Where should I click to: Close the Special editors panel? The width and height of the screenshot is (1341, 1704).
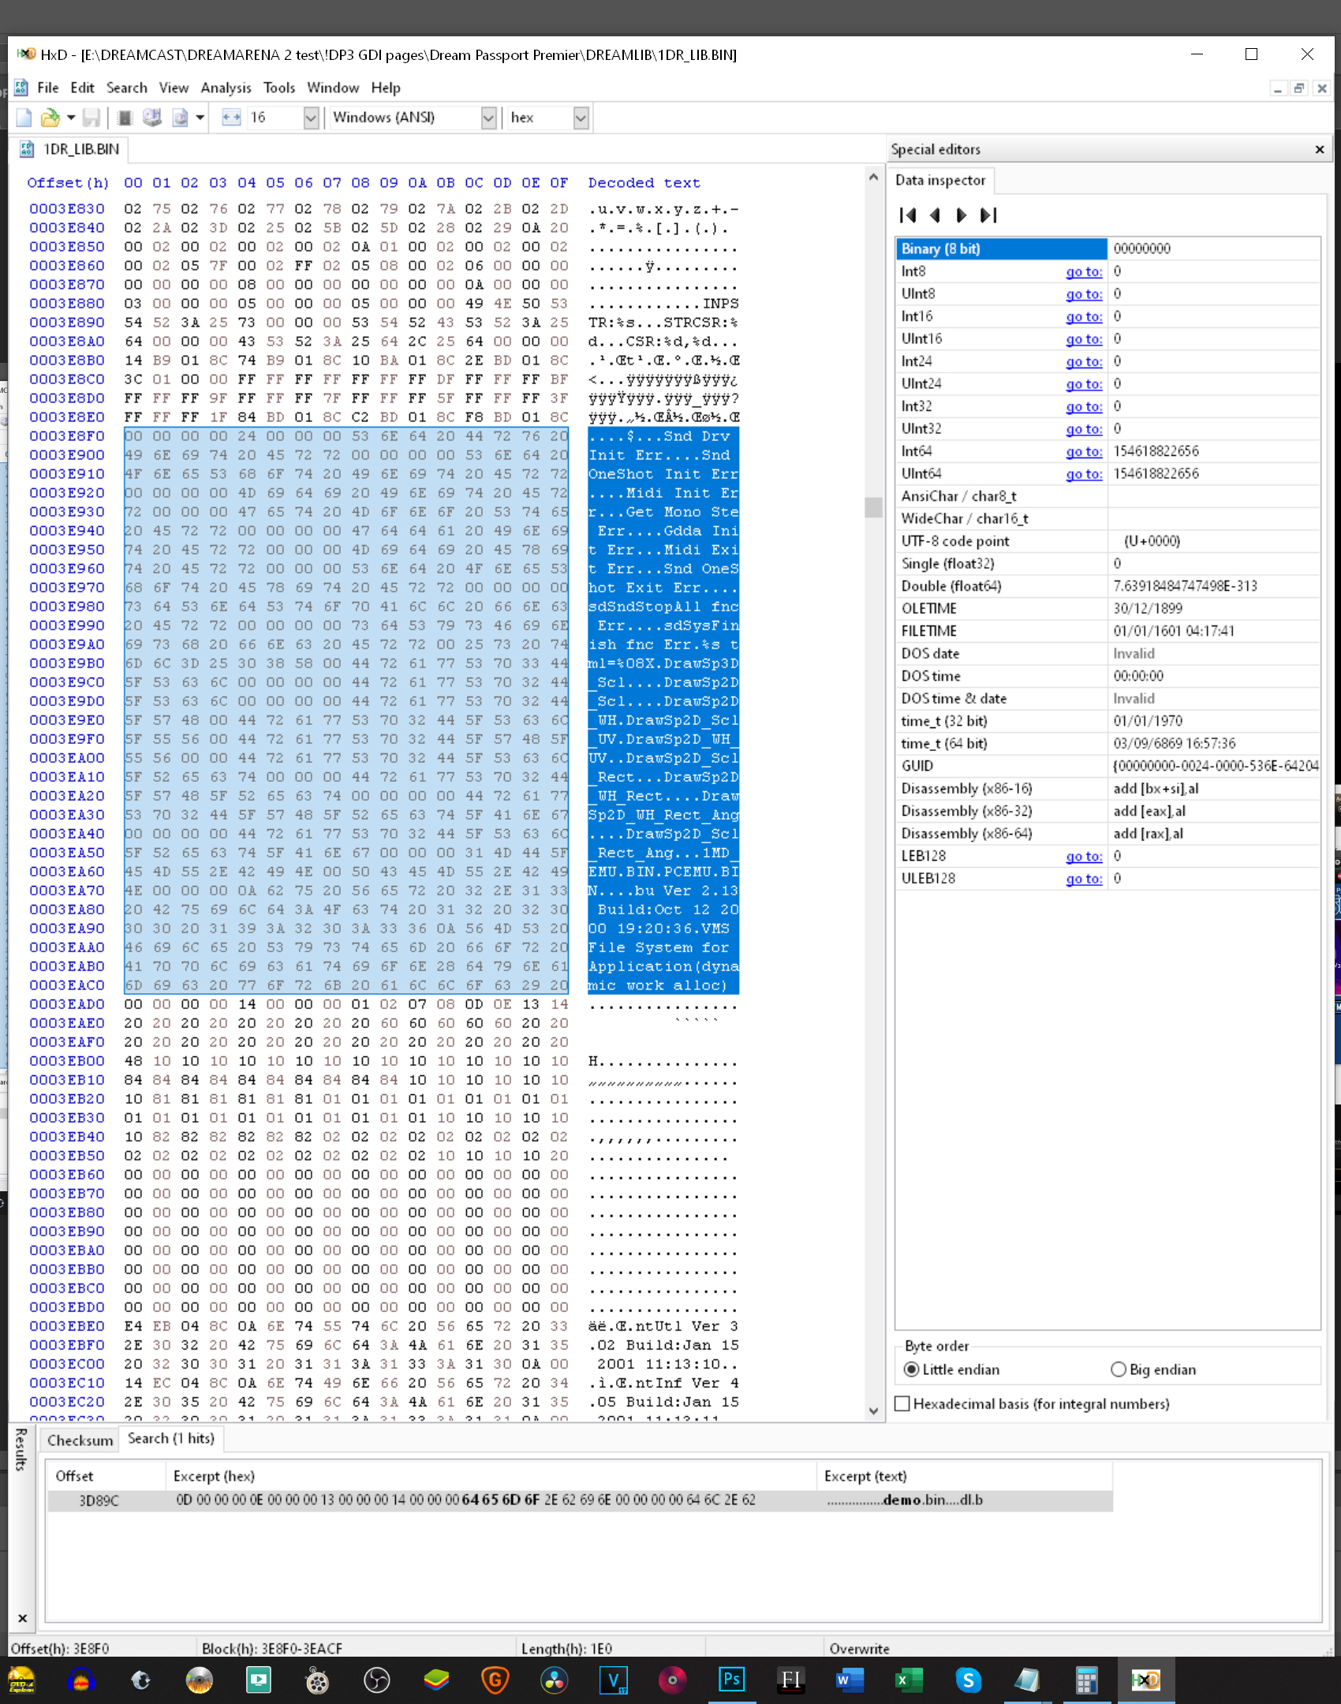[1320, 149]
